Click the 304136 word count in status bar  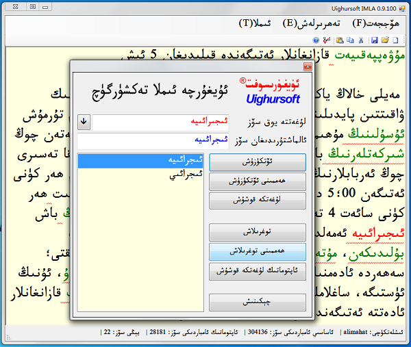(x=258, y=332)
